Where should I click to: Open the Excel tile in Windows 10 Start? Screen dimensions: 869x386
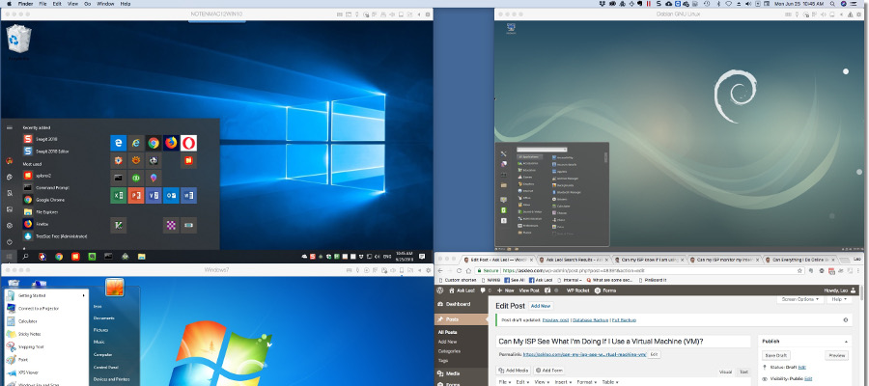coord(118,196)
